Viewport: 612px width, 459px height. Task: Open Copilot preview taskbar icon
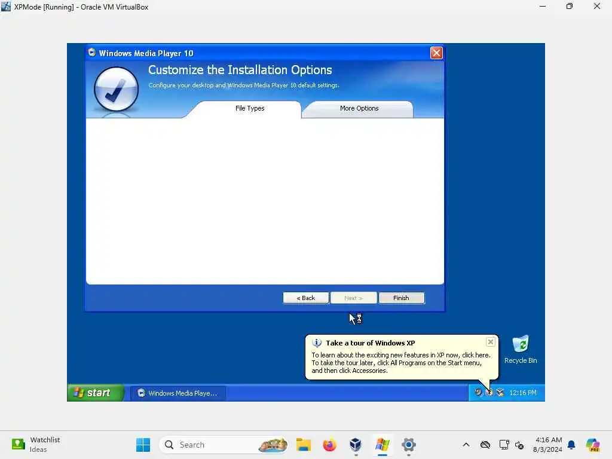tap(592, 445)
